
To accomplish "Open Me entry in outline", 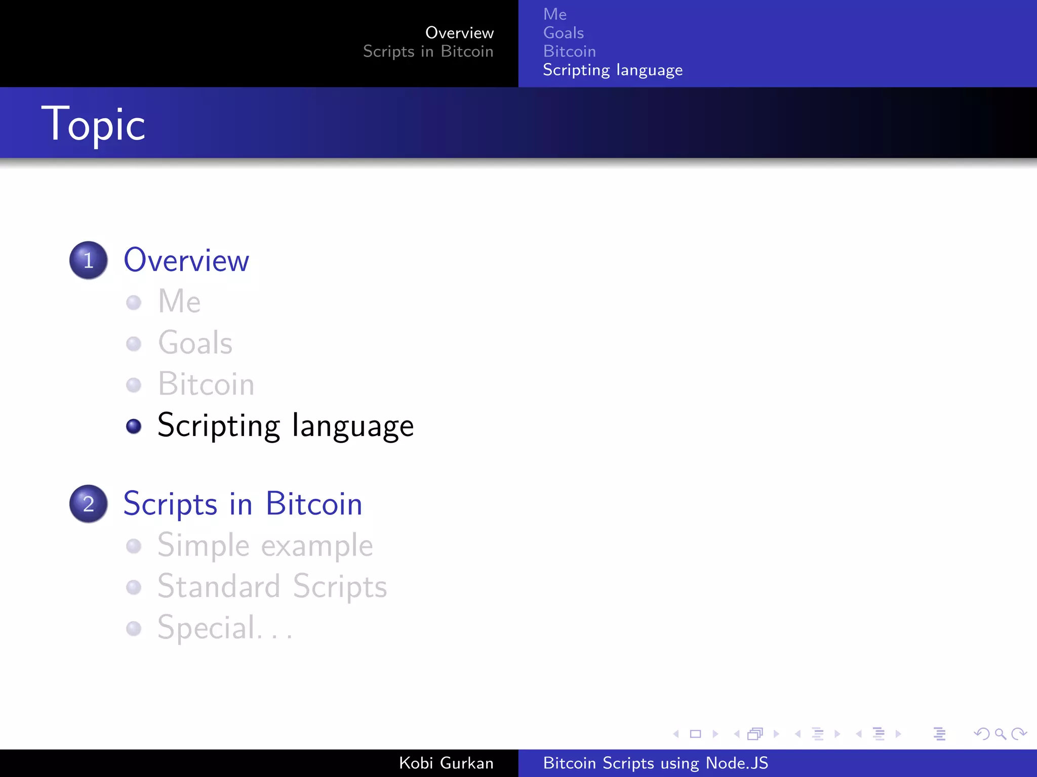I will coord(179,301).
